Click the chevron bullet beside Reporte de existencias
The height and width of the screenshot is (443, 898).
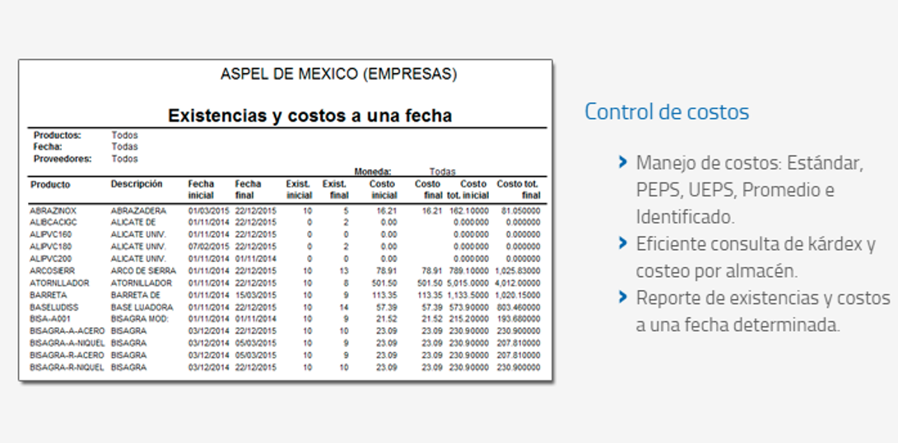point(622,296)
